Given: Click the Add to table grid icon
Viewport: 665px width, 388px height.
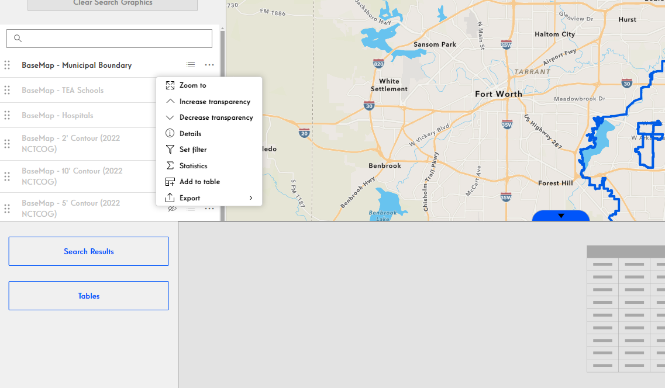Looking at the screenshot, I should point(170,181).
